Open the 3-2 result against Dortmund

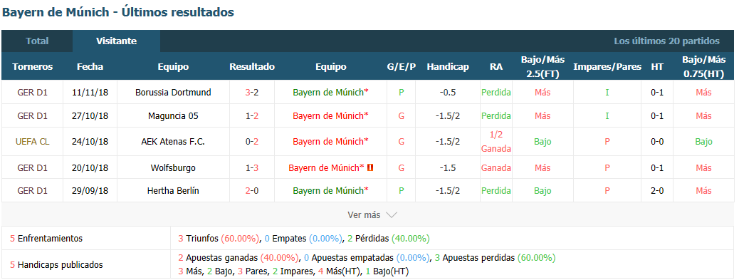click(x=252, y=93)
